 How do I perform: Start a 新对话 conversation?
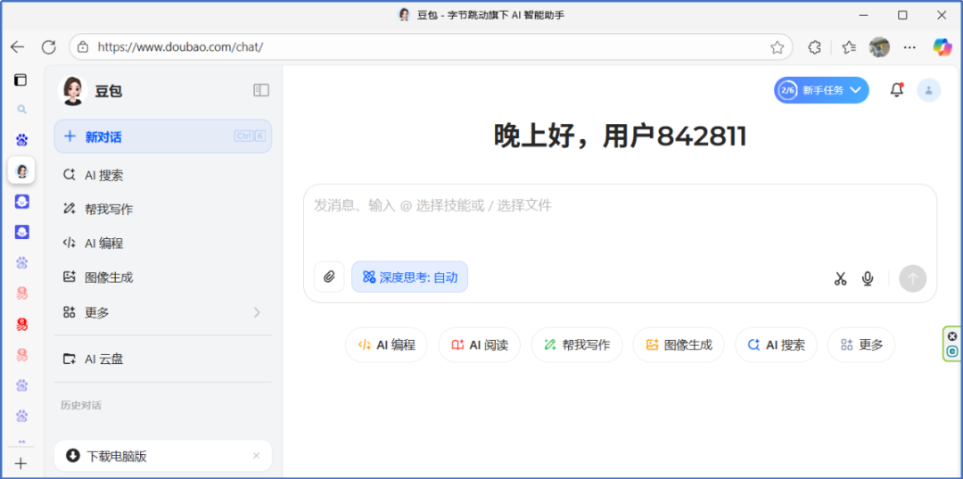click(x=163, y=136)
